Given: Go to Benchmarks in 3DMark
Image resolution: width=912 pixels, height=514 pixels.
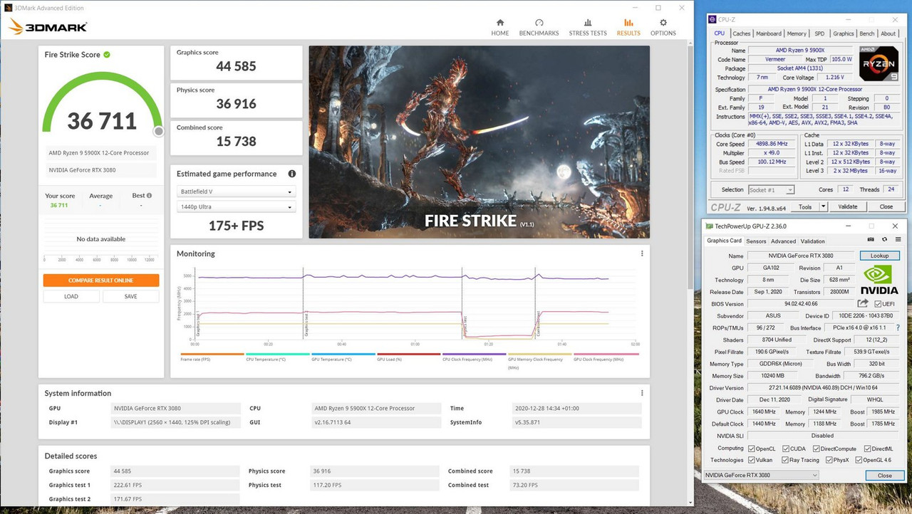Looking at the screenshot, I should pos(539,27).
